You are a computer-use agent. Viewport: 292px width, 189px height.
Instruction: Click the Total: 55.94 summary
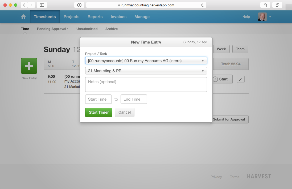[231, 64]
